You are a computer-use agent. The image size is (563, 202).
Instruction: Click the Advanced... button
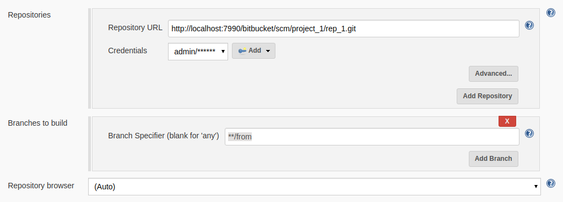(x=494, y=74)
